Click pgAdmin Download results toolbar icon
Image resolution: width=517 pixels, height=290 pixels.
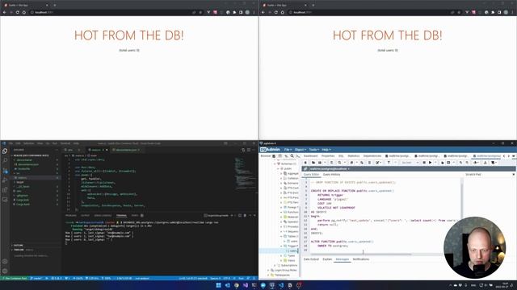[x=485, y=163]
